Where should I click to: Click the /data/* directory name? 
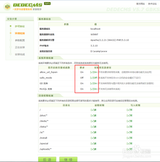point(44,127)
